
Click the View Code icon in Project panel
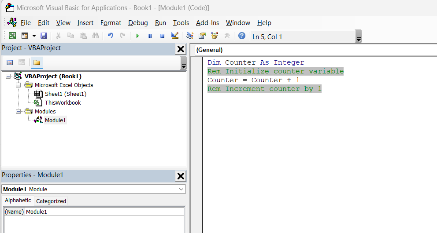click(10, 62)
